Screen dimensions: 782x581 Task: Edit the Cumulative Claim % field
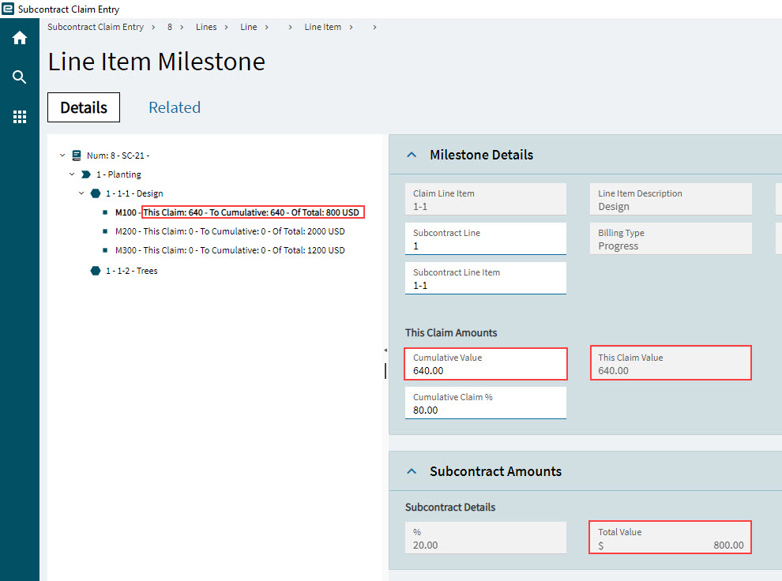tap(485, 403)
